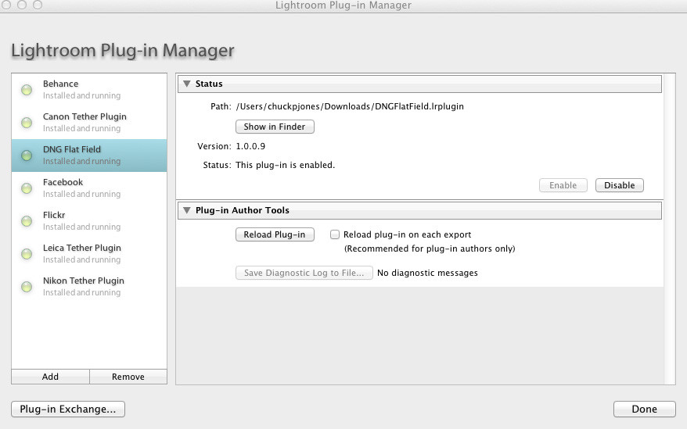Click Save Diagnostic Log to File button
The height and width of the screenshot is (429, 687).
[304, 273]
